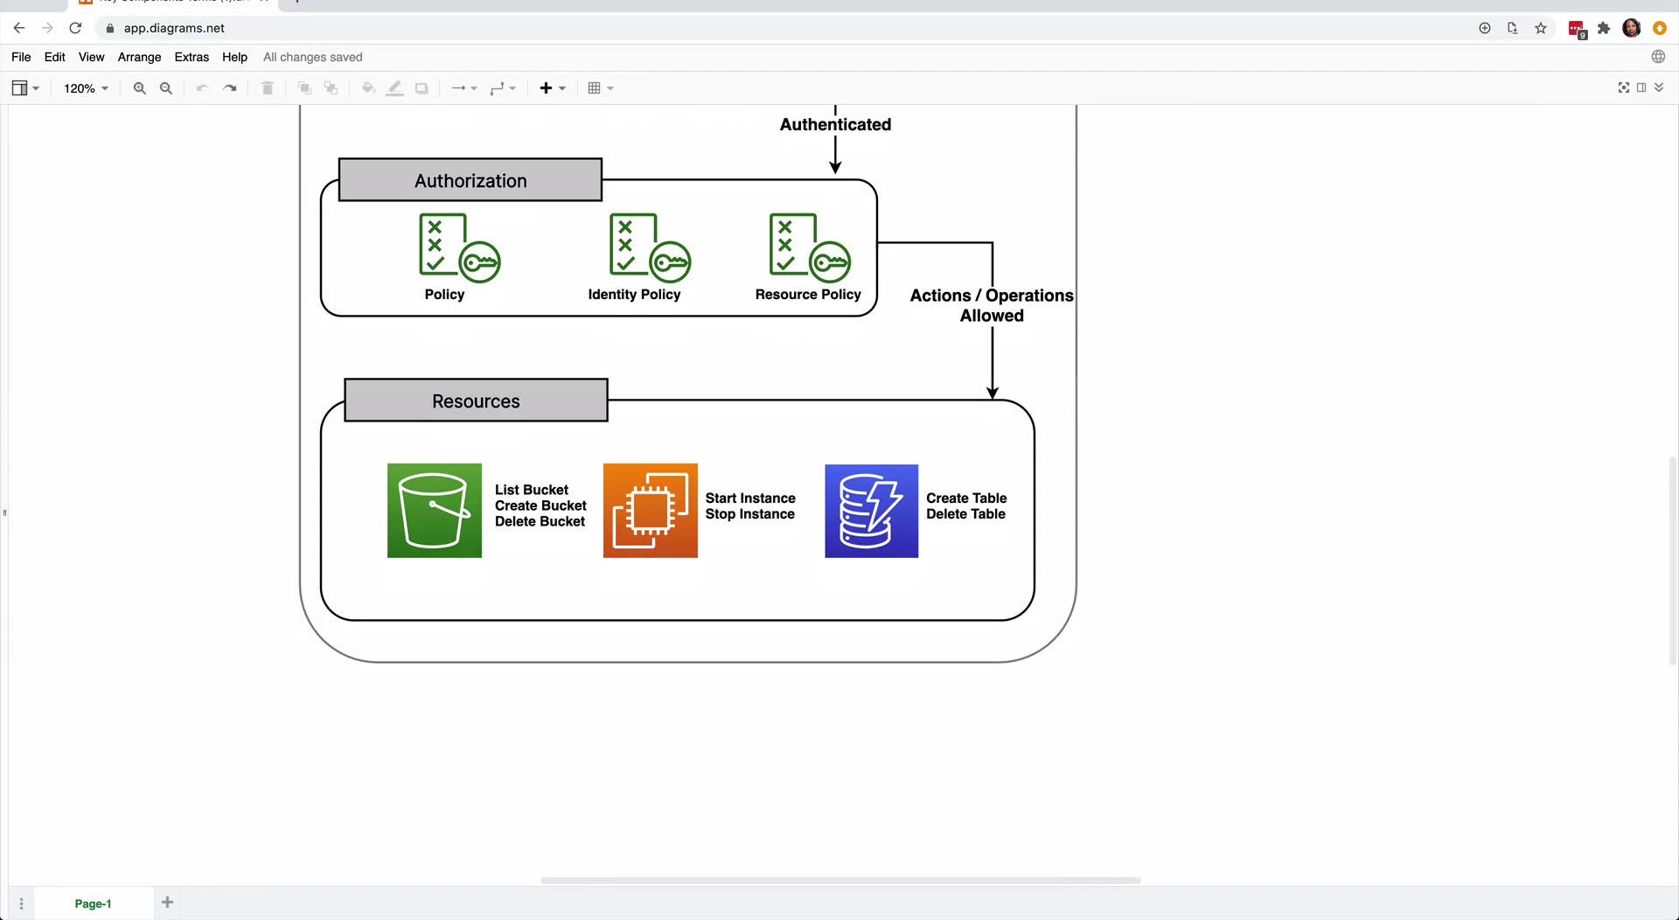
Task: Open the Line Color pencil tool
Action: click(x=395, y=88)
